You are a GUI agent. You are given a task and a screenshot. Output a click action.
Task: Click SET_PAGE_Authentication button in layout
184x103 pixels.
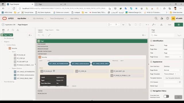(80, 64)
